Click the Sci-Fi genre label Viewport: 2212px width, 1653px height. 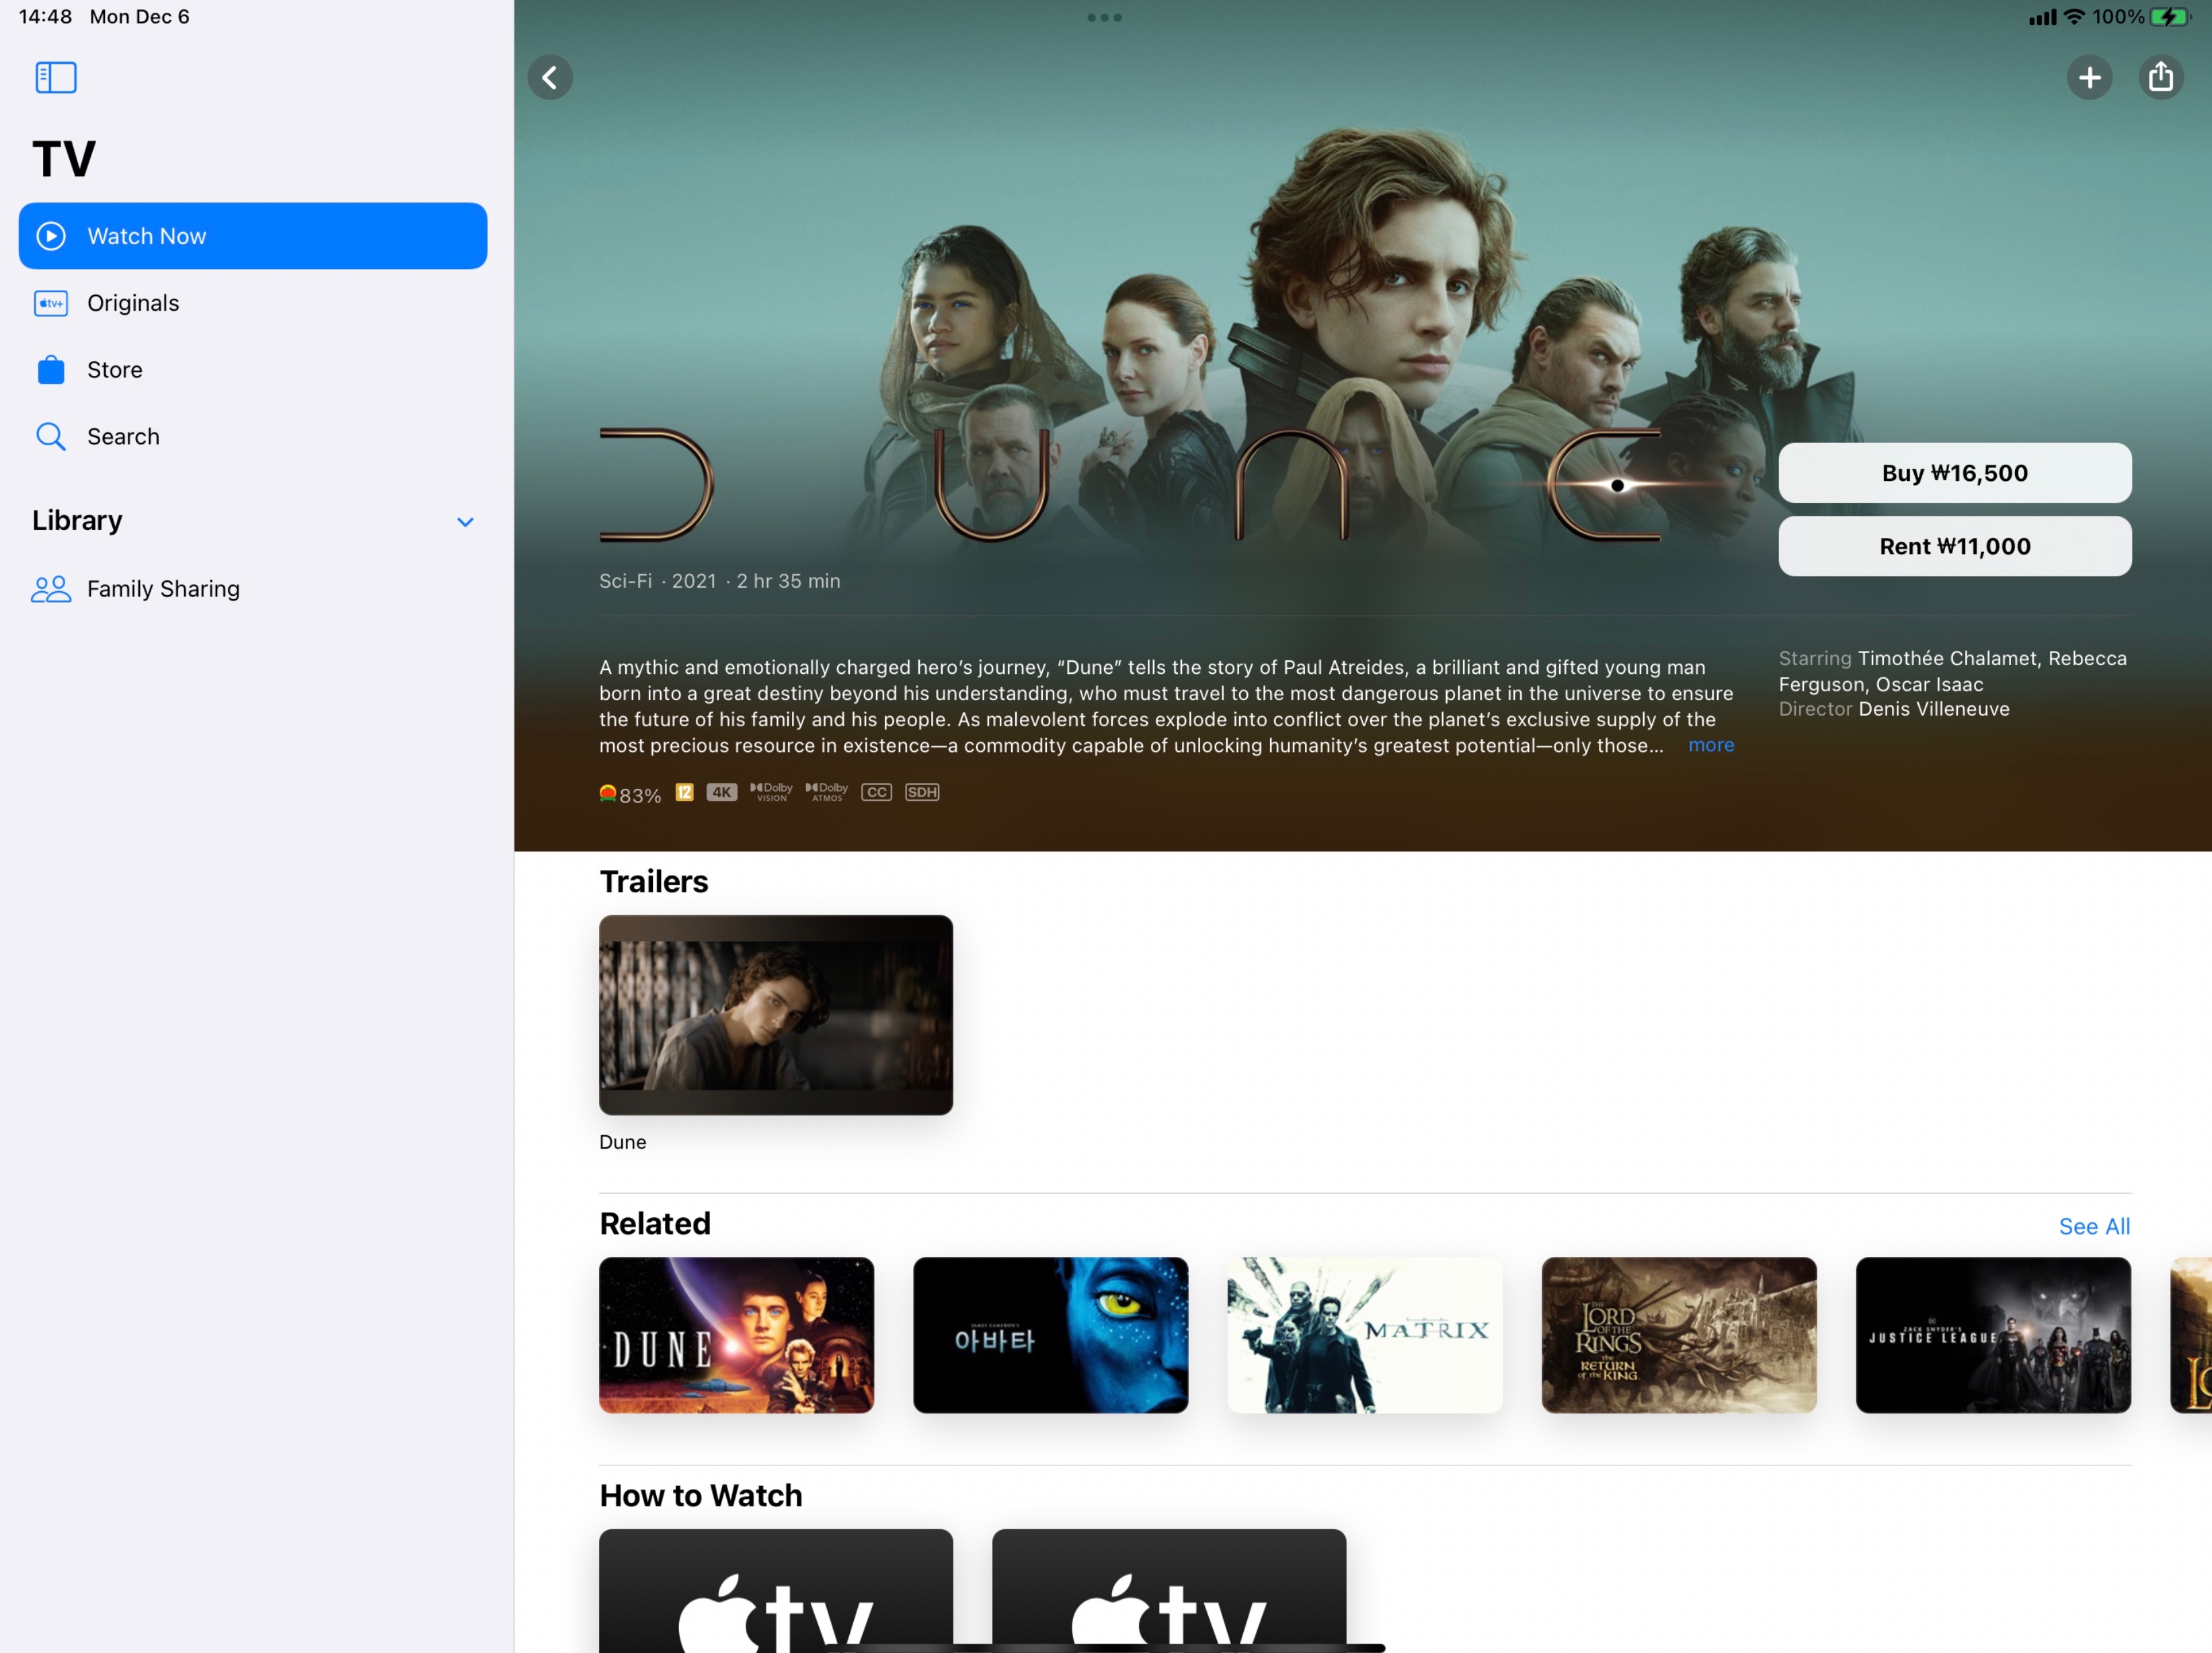click(x=625, y=581)
